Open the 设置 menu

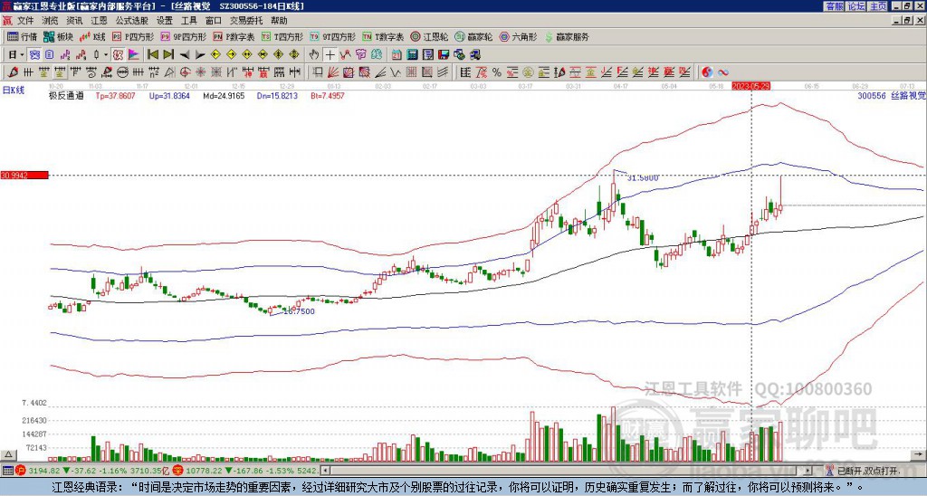point(165,21)
